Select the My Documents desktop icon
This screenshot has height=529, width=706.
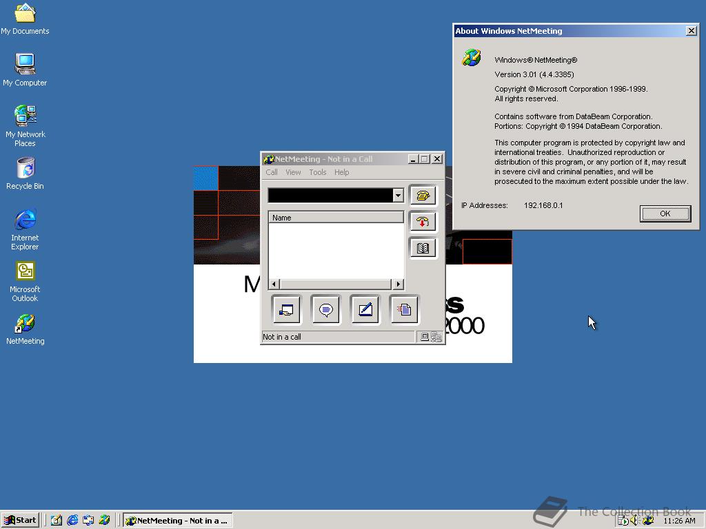tap(25, 19)
